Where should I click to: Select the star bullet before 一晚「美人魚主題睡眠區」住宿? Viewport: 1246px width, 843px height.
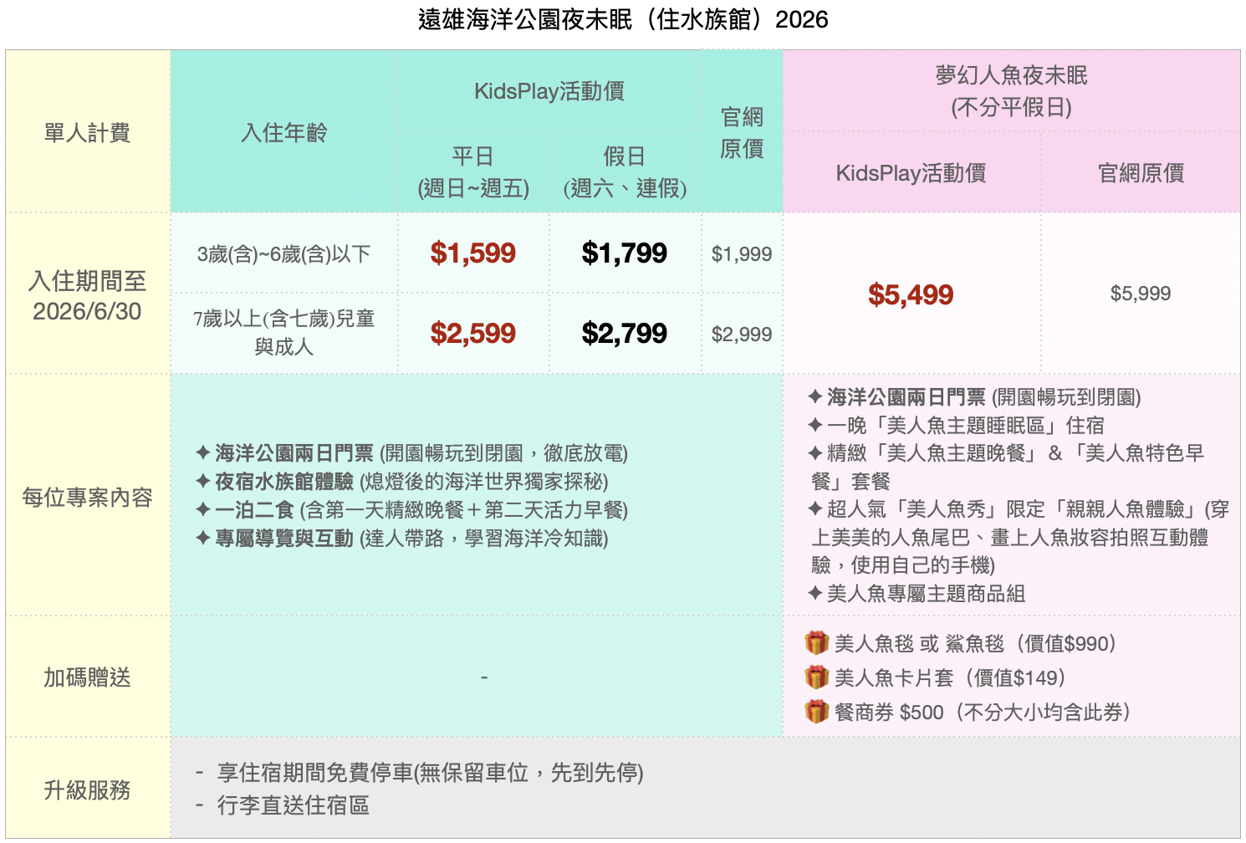click(815, 426)
